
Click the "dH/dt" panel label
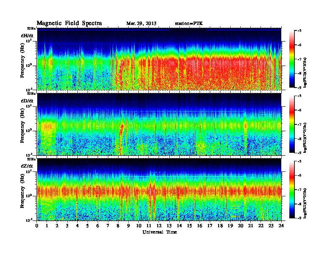coord(27,36)
